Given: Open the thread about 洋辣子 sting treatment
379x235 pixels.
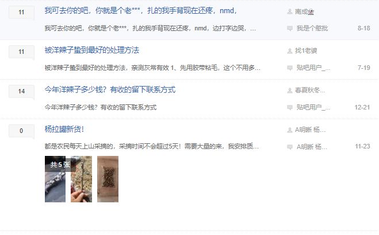Looking at the screenshot, I should click(x=92, y=50).
